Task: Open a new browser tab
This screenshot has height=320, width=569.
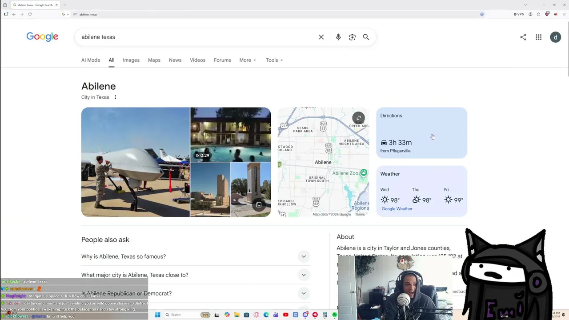Action: (x=64, y=5)
